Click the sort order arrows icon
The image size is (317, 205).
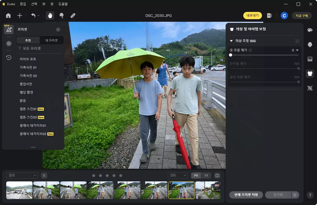coord(44,175)
